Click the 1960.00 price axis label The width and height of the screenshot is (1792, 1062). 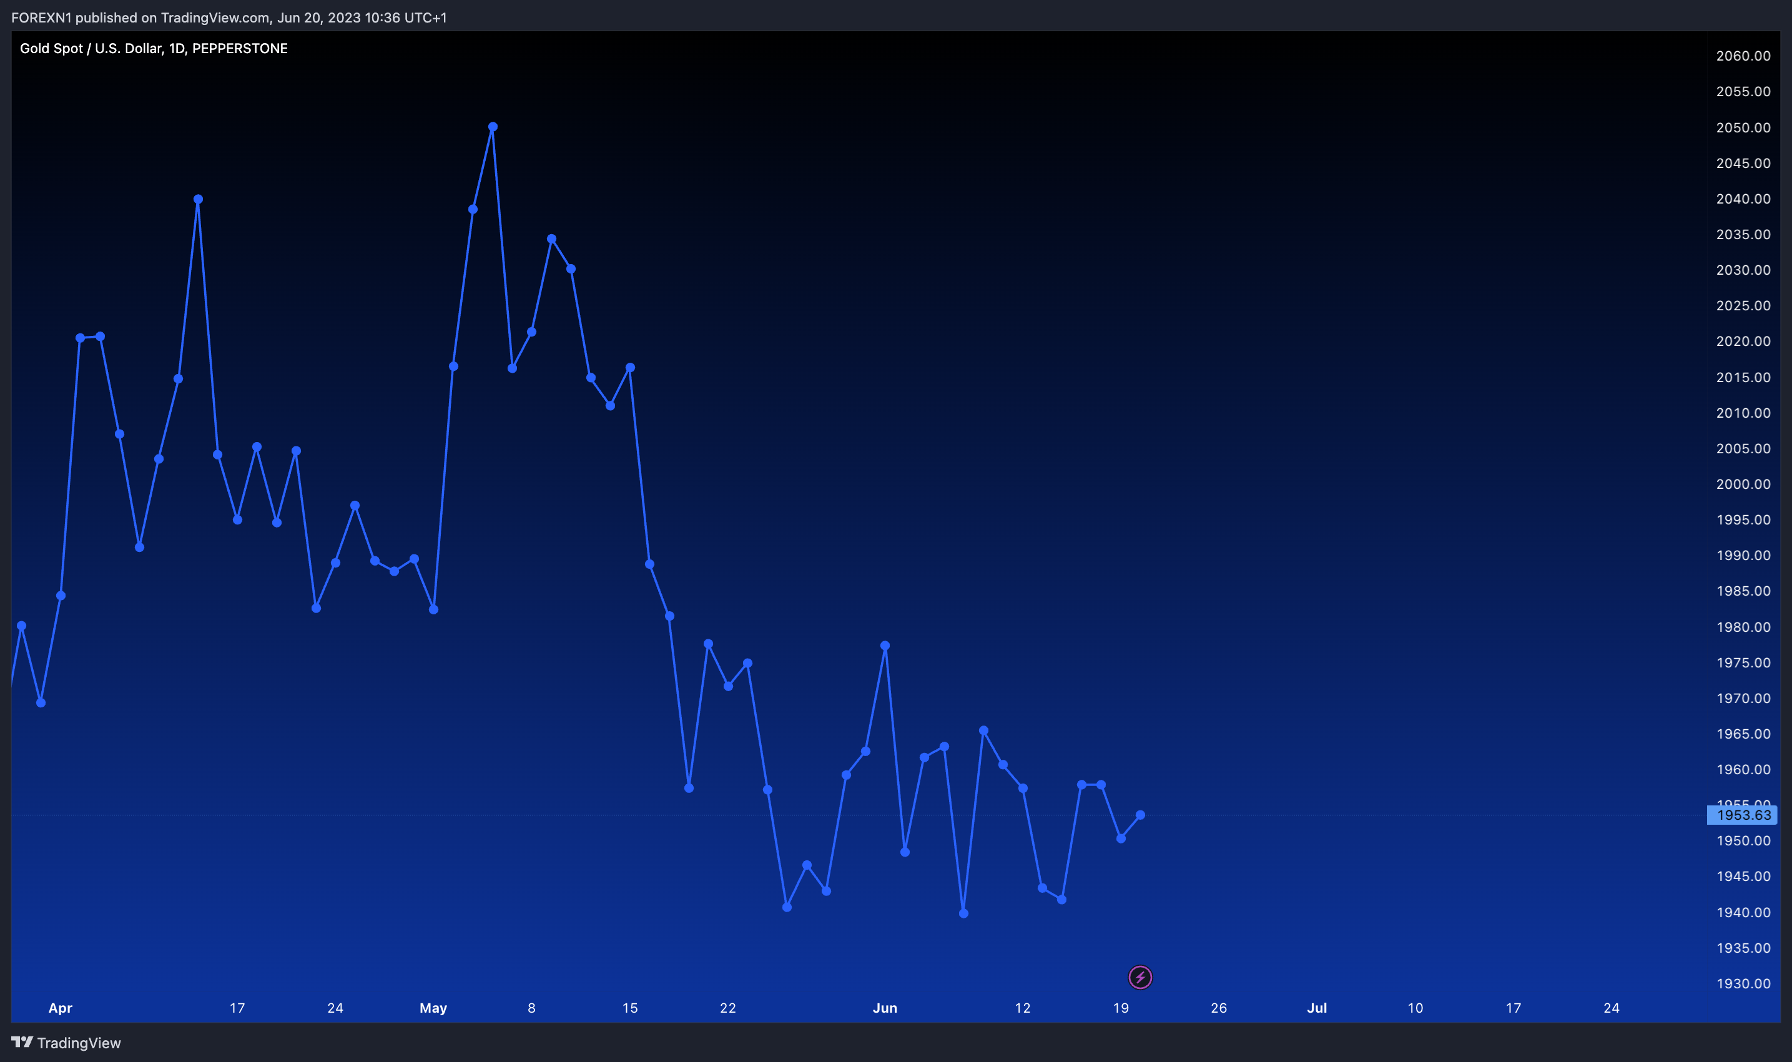[x=1743, y=769]
